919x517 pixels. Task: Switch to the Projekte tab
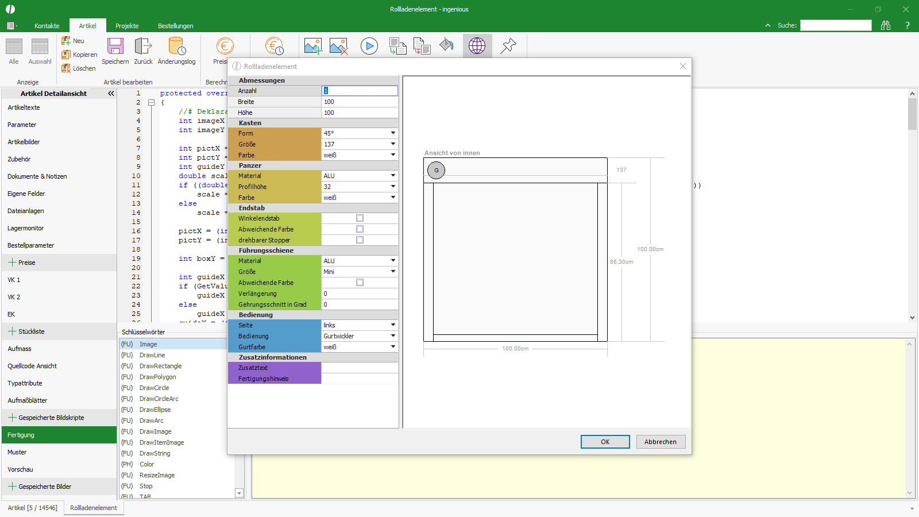point(127,26)
